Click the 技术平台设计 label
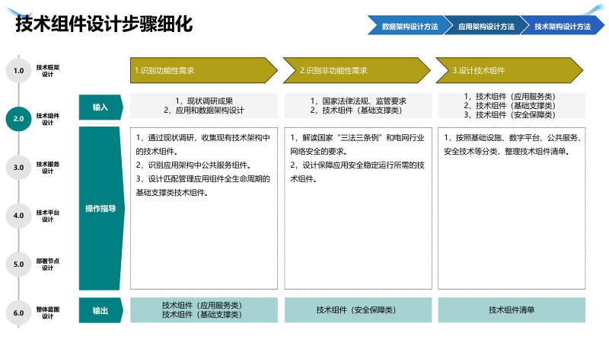 tap(48, 216)
